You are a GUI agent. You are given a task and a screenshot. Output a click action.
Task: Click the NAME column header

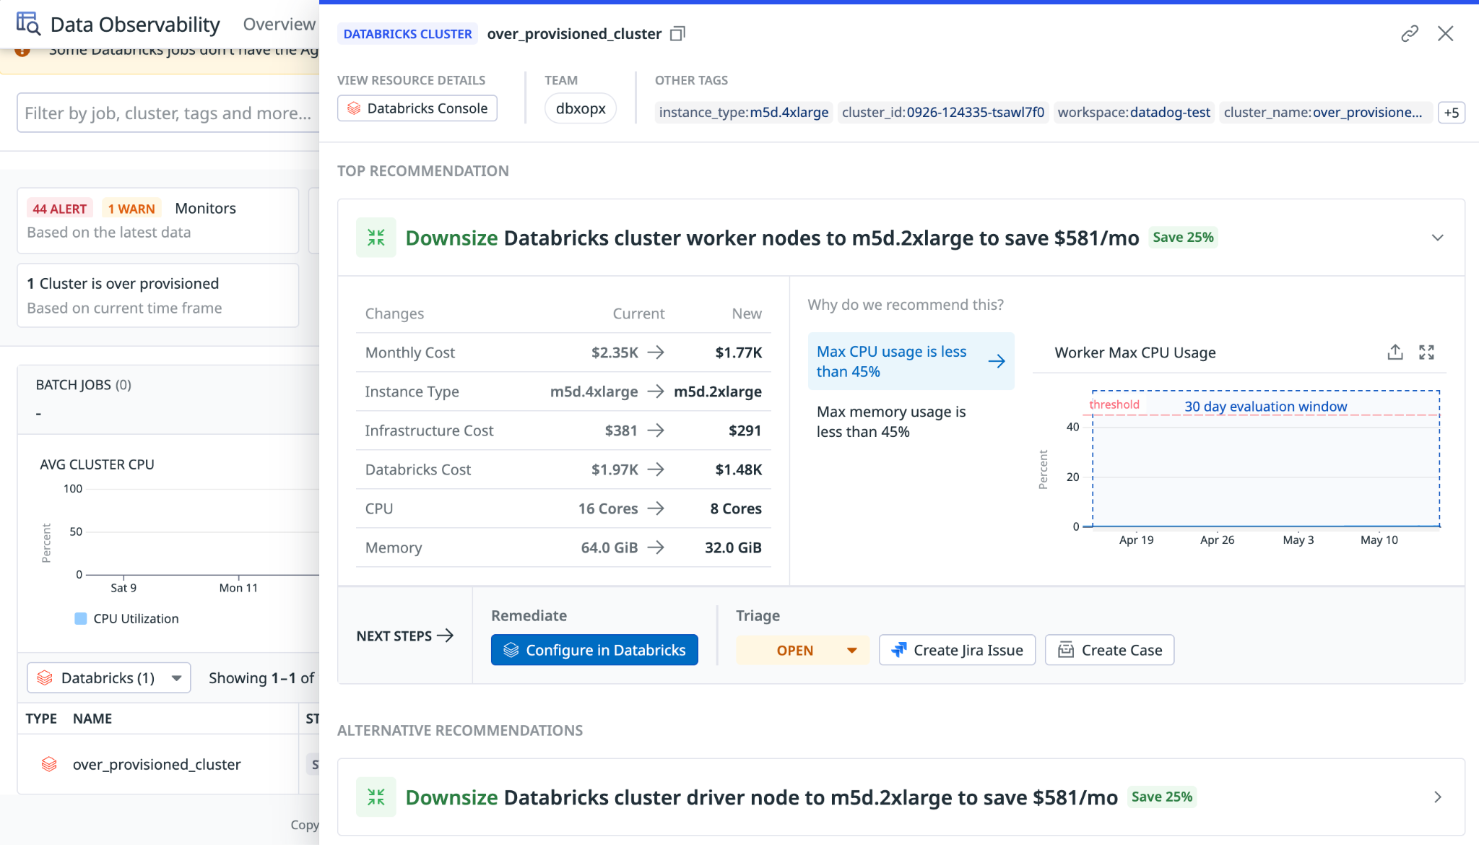tap(92, 719)
